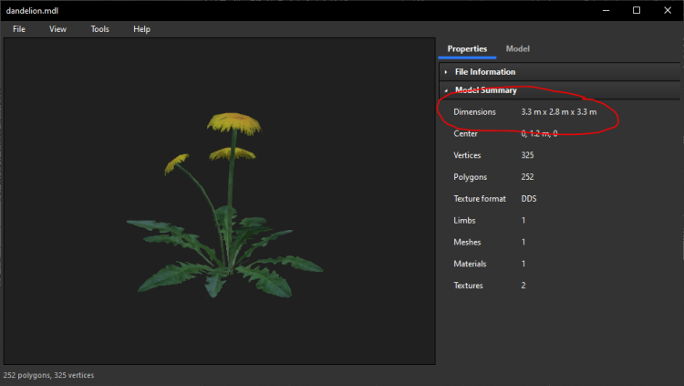
Task: Click the status bar polygon count text
Action: click(48, 375)
